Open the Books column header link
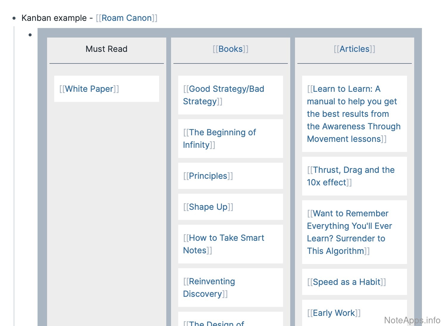This screenshot has width=441, height=326. coord(230,49)
